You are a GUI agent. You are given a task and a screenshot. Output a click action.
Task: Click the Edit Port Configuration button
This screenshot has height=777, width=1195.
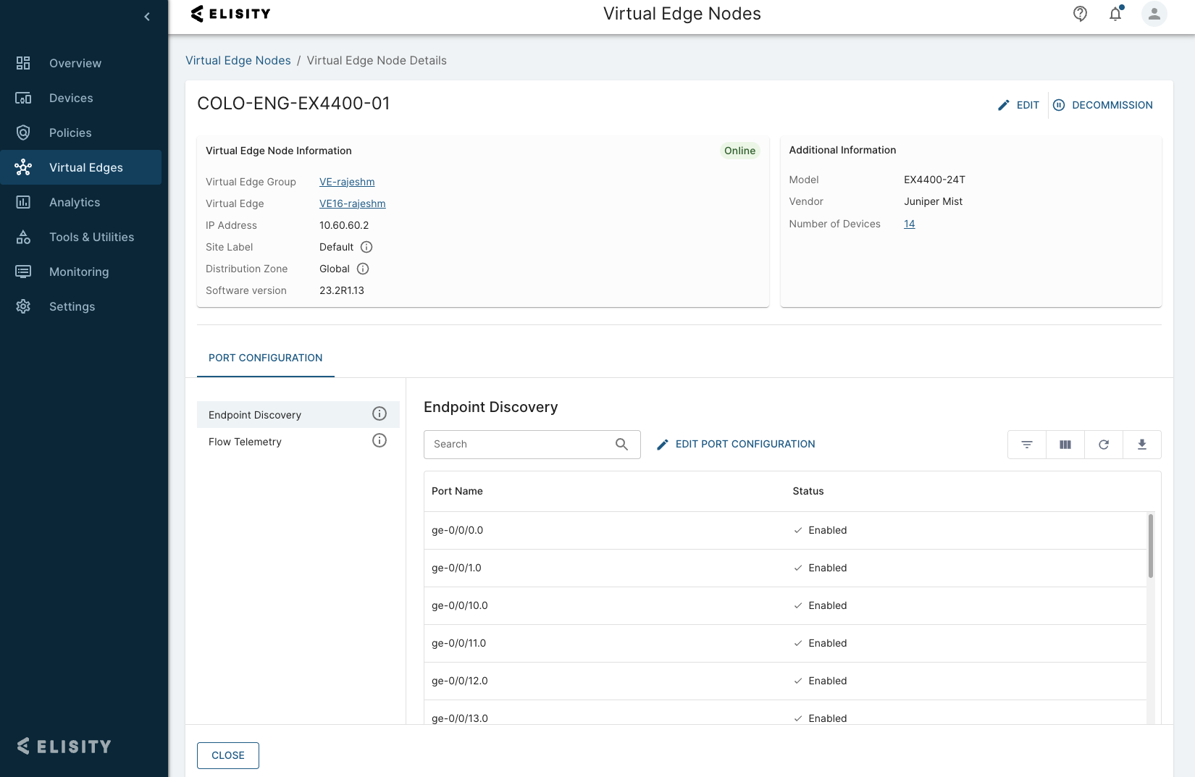[x=736, y=444]
